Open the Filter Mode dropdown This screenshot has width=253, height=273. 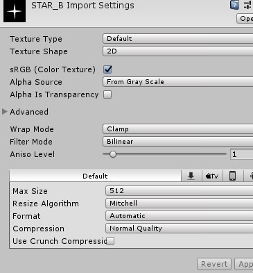[178, 142]
